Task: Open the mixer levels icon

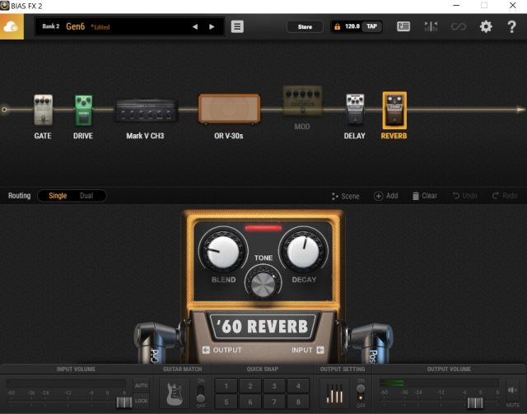Action: tap(431, 26)
